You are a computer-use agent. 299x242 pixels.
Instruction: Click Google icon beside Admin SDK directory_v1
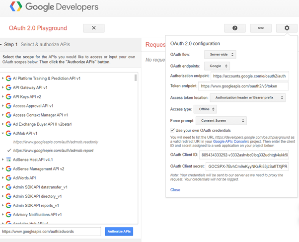pos(8,196)
